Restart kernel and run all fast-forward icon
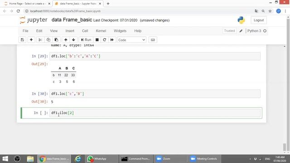 [x=112, y=40]
